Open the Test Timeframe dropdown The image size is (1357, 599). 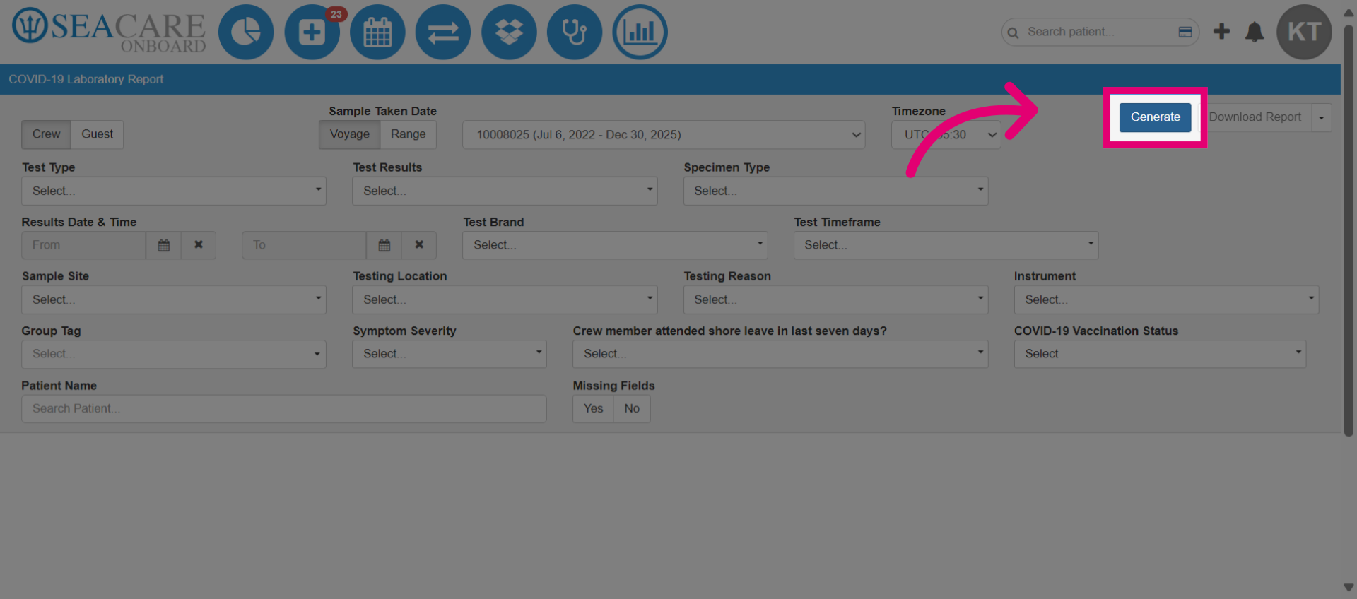pyautogui.click(x=946, y=245)
